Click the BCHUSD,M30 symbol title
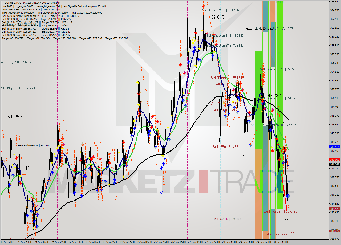This screenshot has height=245, width=341. click(x=13, y=2)
